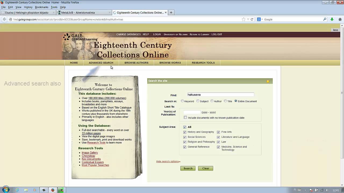Bookmark this page with the star icon
The height and width of the screenshot is (193, 344).
(243, 19)
